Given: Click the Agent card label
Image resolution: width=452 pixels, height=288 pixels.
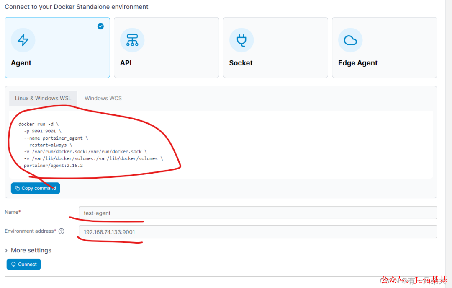Looking at the screenshot, I should pyautogui.click(x=21, y=63).
